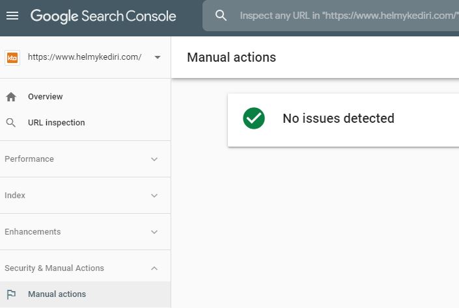Select Manual actions in the sidebar
Viewport: 459px width, 308px height.
(57, 294)
